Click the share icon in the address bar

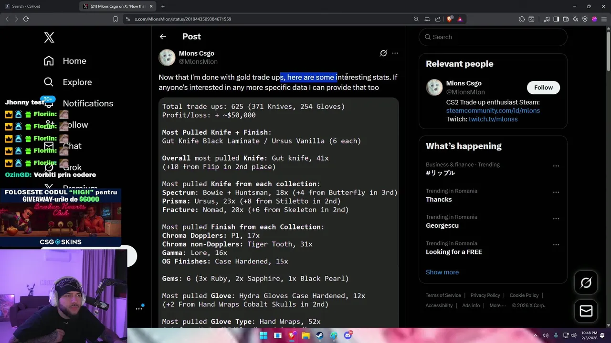(438, 19)
